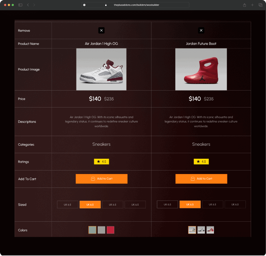
Task: Open a new tab with plus icon
Action: 252,5
